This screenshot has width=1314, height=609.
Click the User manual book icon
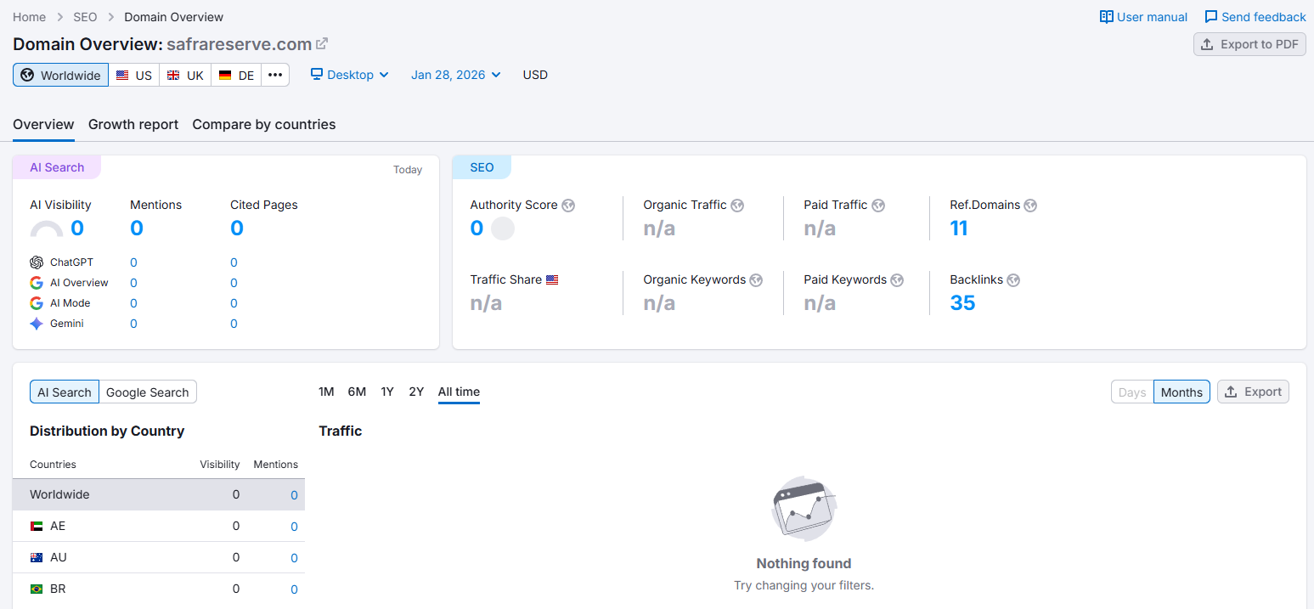[x=1106, y=17]
